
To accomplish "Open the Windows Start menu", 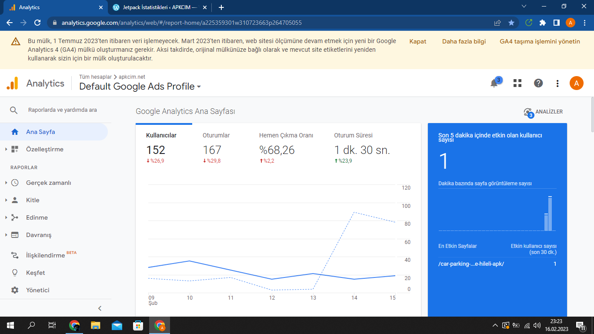I will click(10, 325).
